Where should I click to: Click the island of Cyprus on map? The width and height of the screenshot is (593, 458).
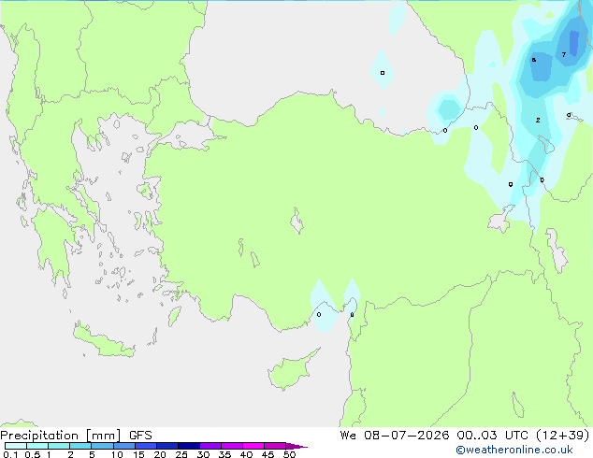pos(291,371)
